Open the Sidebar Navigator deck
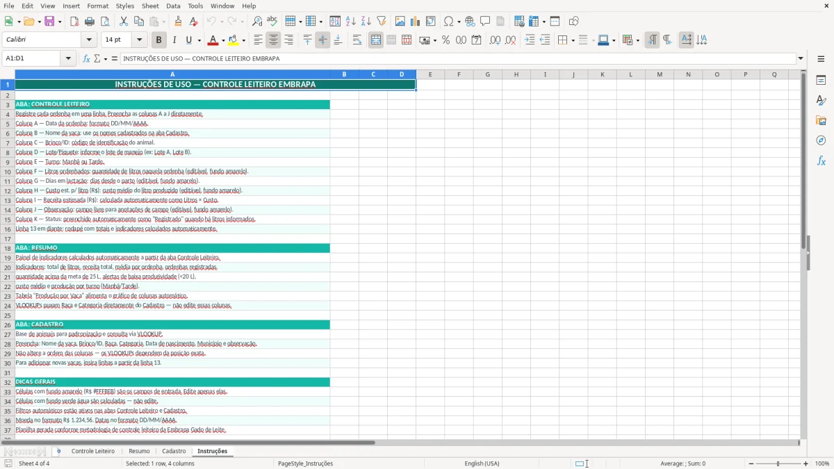The width and height of the screenshot is (834, 469). (821, 140)
